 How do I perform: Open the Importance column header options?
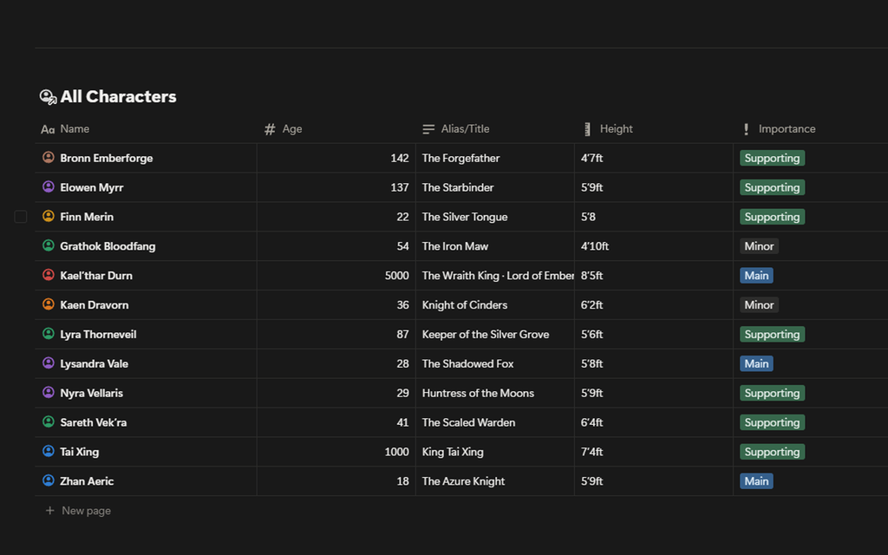click(x=786, y=129)
